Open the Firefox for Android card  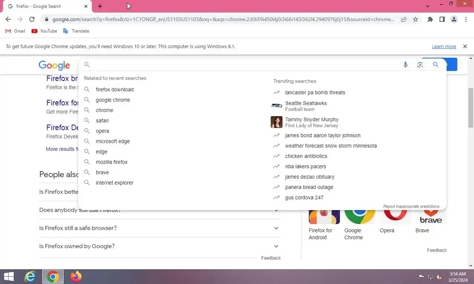coord(324,226)
